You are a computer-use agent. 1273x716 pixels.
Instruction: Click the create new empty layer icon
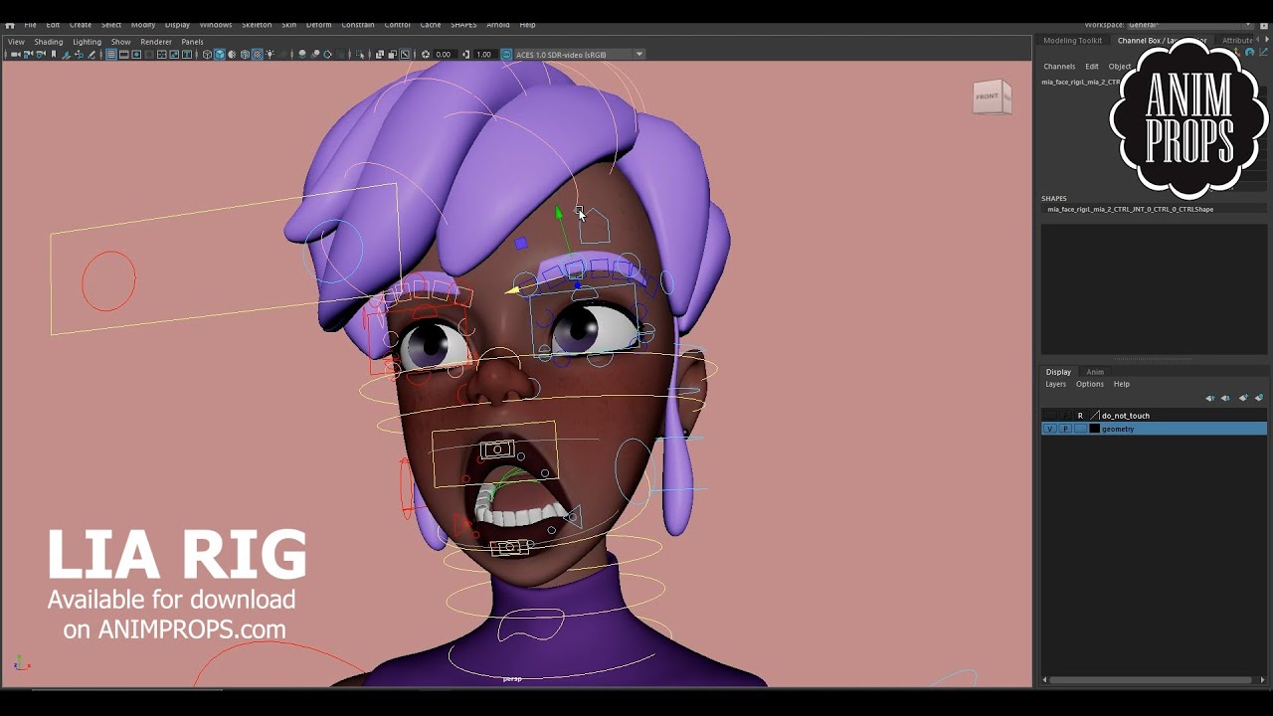(1242, 398)
